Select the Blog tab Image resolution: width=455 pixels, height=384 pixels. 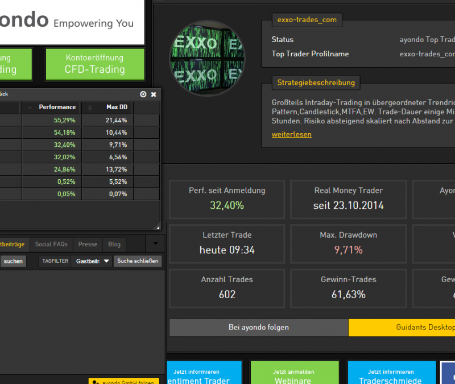coord(114,244)
